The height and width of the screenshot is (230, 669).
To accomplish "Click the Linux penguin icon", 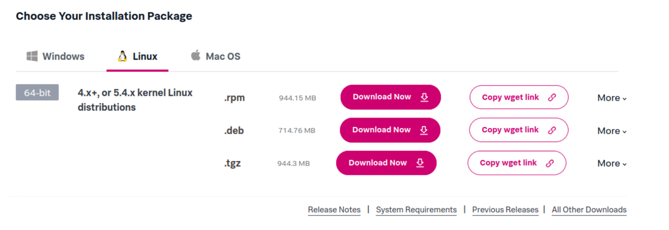I will pos(122,56).
